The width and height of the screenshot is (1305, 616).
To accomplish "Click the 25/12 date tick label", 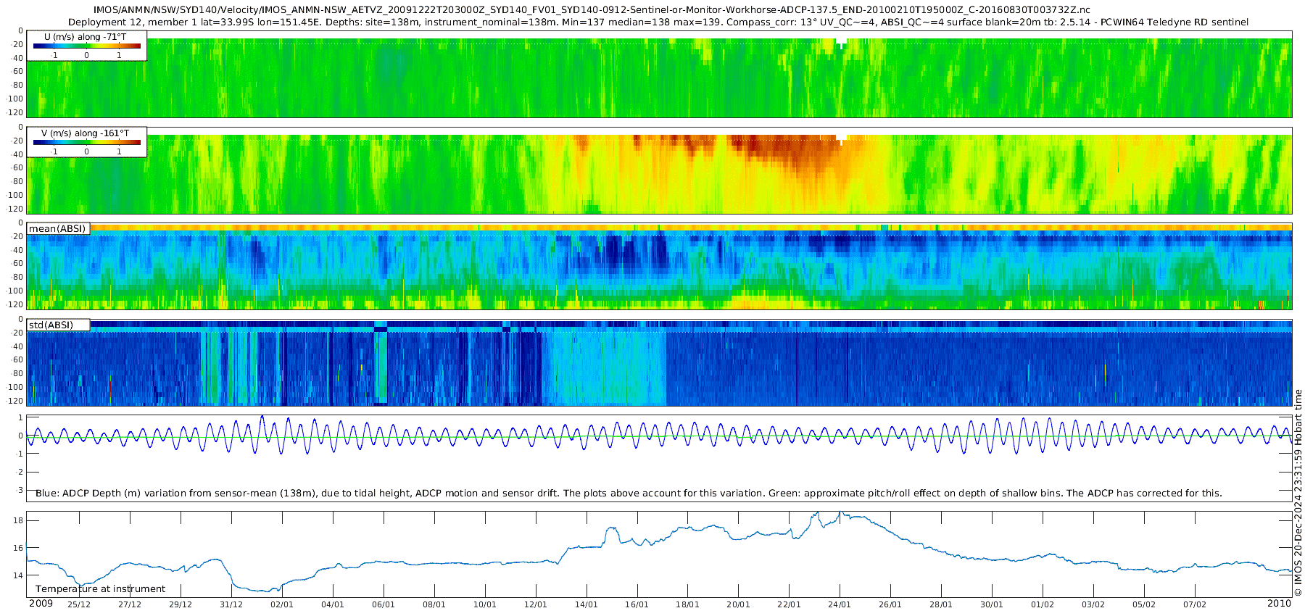I will point(79,604).
